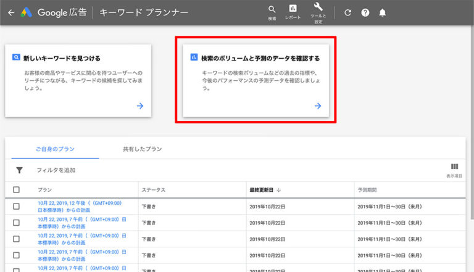Viewport: 474px width, 272px height.
Task: Click magnifier icon on 新しいキーワードを見つける card
Action: pyautogui.click(x=16, y=57)
